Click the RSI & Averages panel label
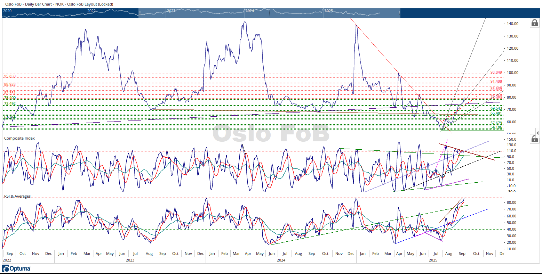Image resolution: width=542 pixels, height=274 pixels. 17,197
